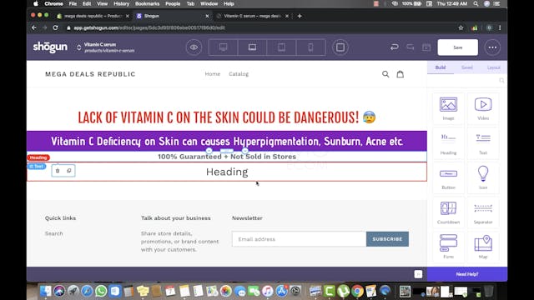Open the History menu
Screen dimensions: 534x300
tap(121, 3)
